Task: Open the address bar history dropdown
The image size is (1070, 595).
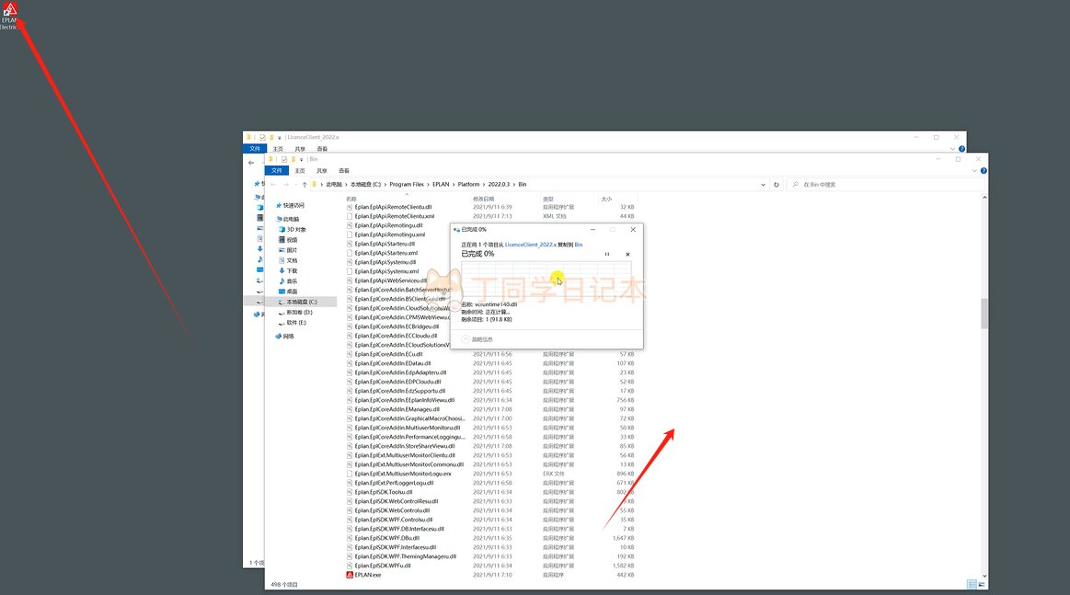Action: 763,185
